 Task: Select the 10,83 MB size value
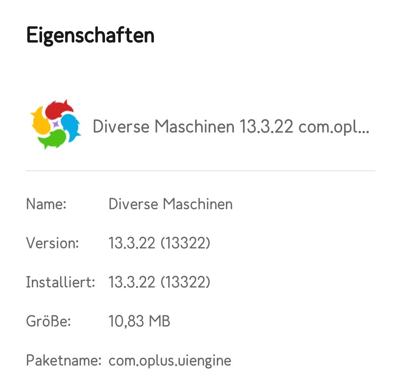point(139,321)
